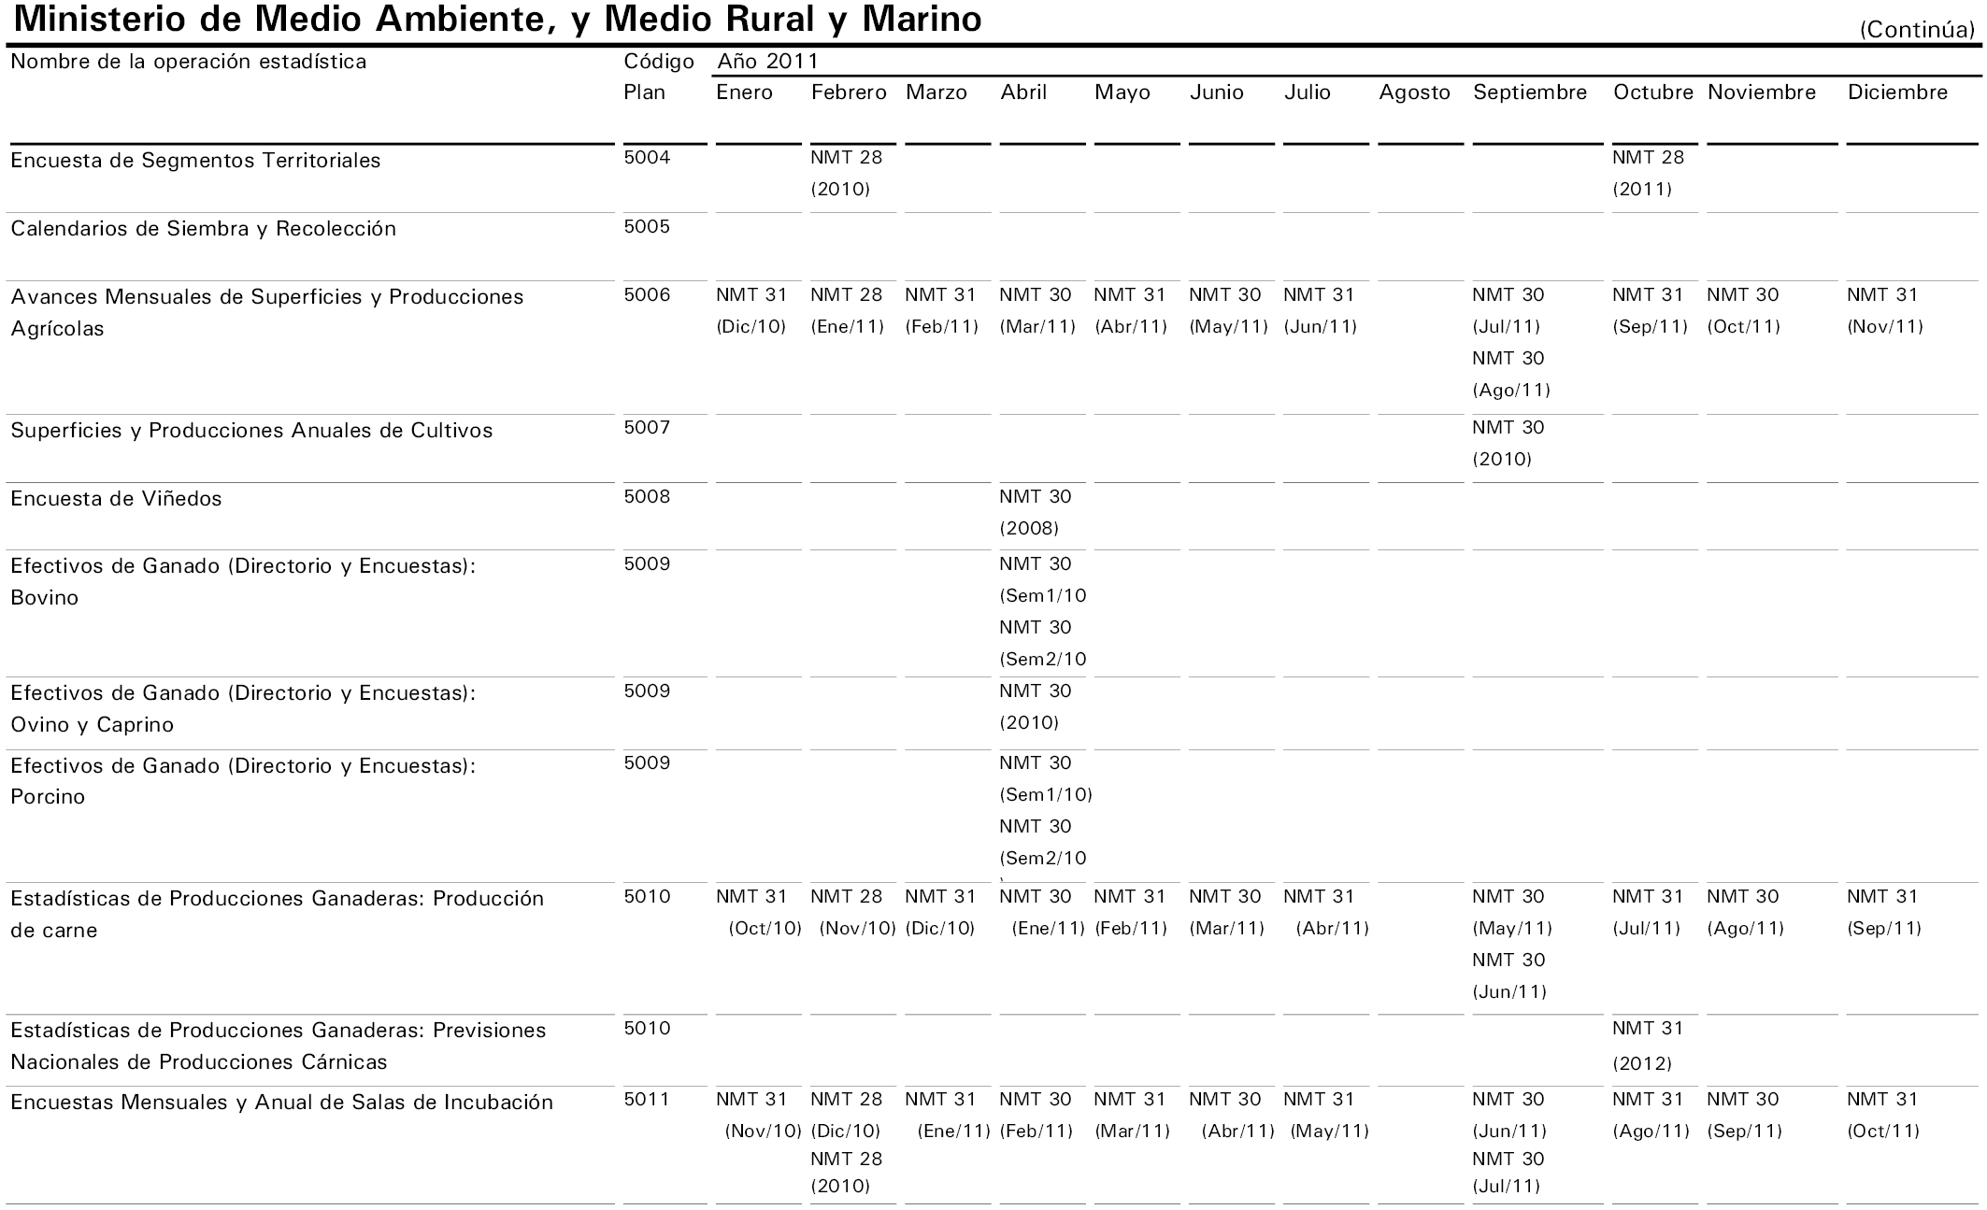1987x1210 pixels.
Task: Click '(Oct/11)' in the Salas de Incubación row
Action: [x=1883, y=1132]
